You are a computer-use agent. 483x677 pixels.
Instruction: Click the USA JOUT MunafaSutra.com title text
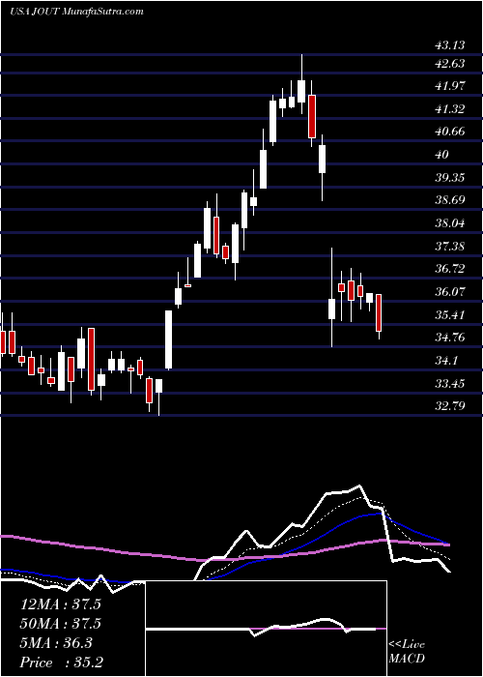coord(76,12)
